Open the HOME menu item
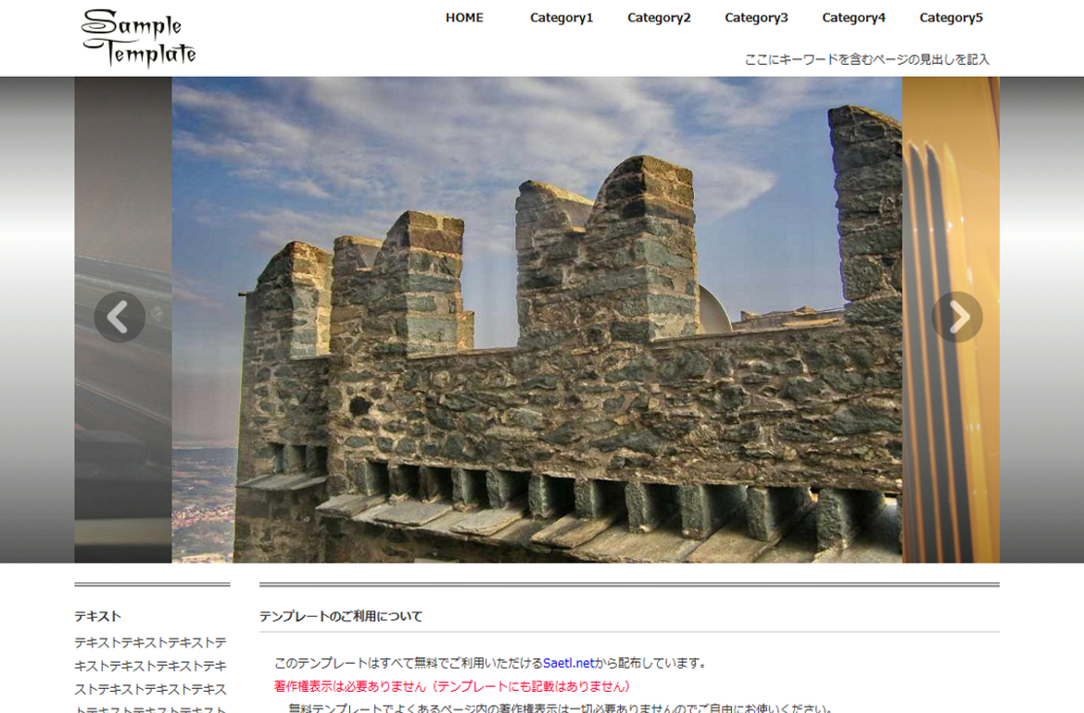The width and height of the screenshot is (1084, 713). [x=464, y=18]
